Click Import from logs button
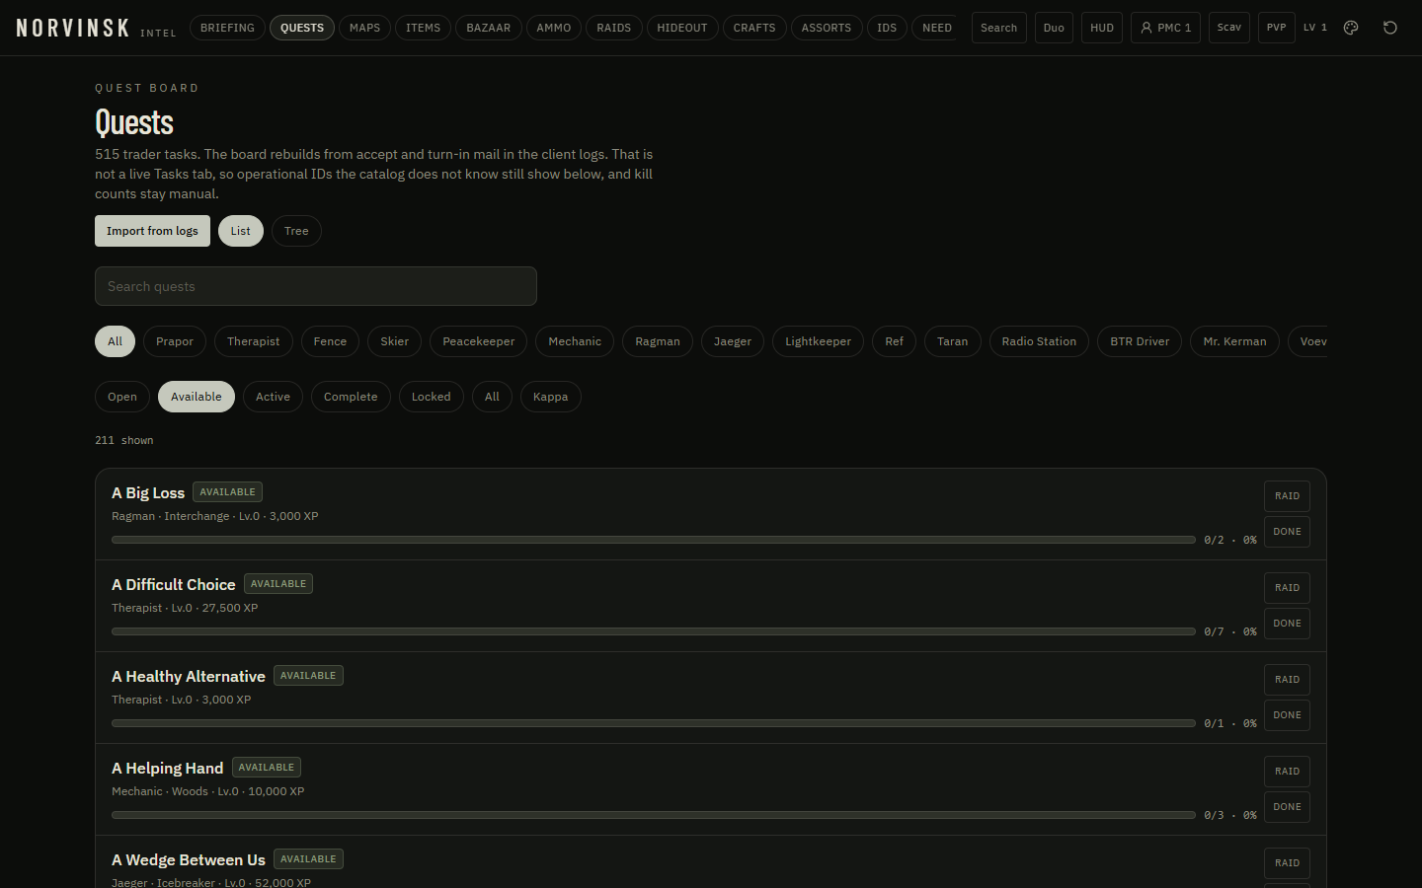Viewport: 1422px width, 888px height. tap(152, 231)
